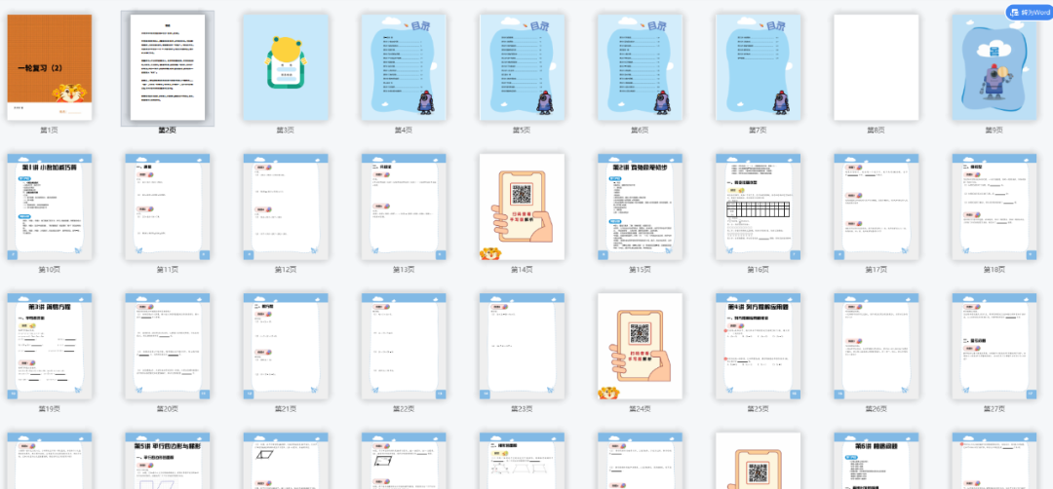Viewport: 1053px width, 489px height.
Task: Open the 第3讲 简易方程 thumbnail
Action: 50,346
